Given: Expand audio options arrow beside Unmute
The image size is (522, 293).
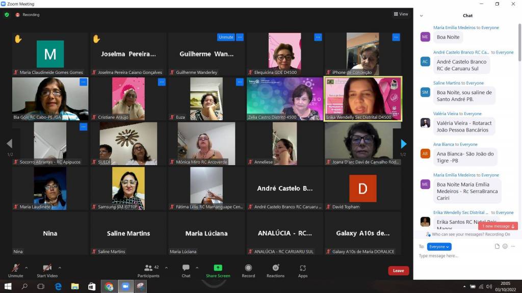Looking at the screenshot, I should pyautogui.click(x=27, y=267).
